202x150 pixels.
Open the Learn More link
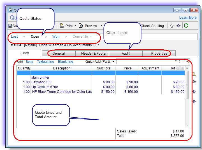pos(188,18)
